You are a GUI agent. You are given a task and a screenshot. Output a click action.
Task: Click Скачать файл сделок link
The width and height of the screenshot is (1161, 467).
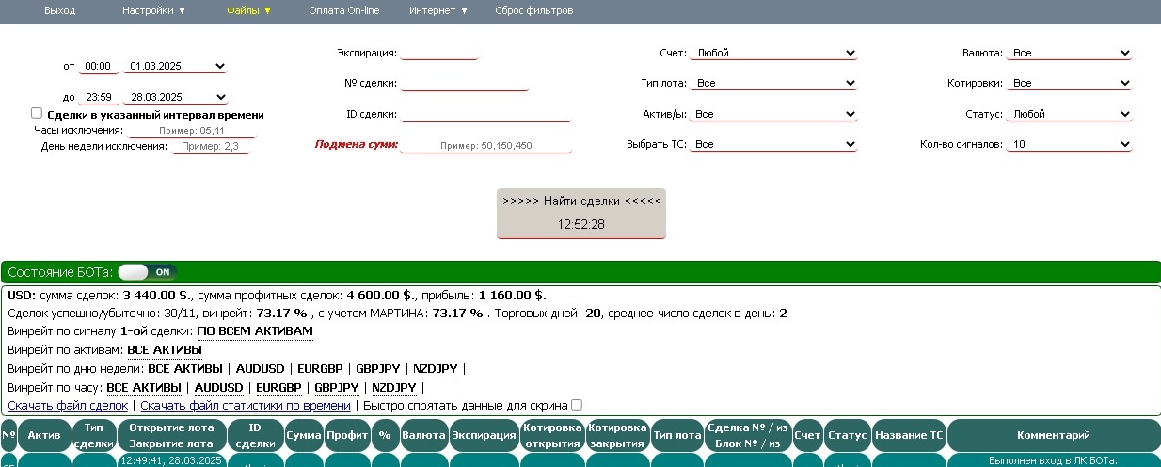(68, 405)
